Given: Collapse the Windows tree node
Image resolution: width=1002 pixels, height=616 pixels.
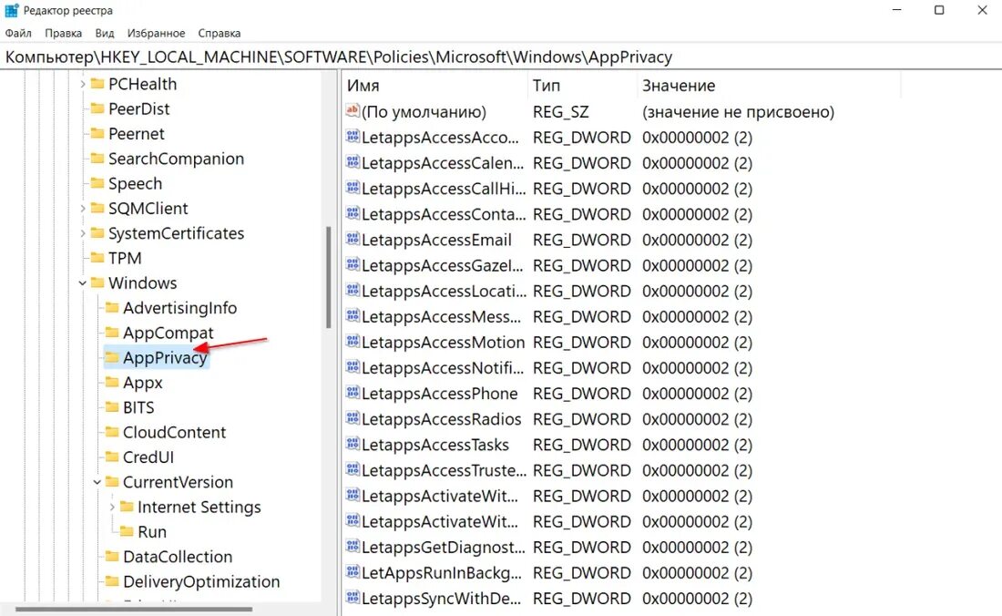Looking at the screenshot, I should [x=82, y=283].
